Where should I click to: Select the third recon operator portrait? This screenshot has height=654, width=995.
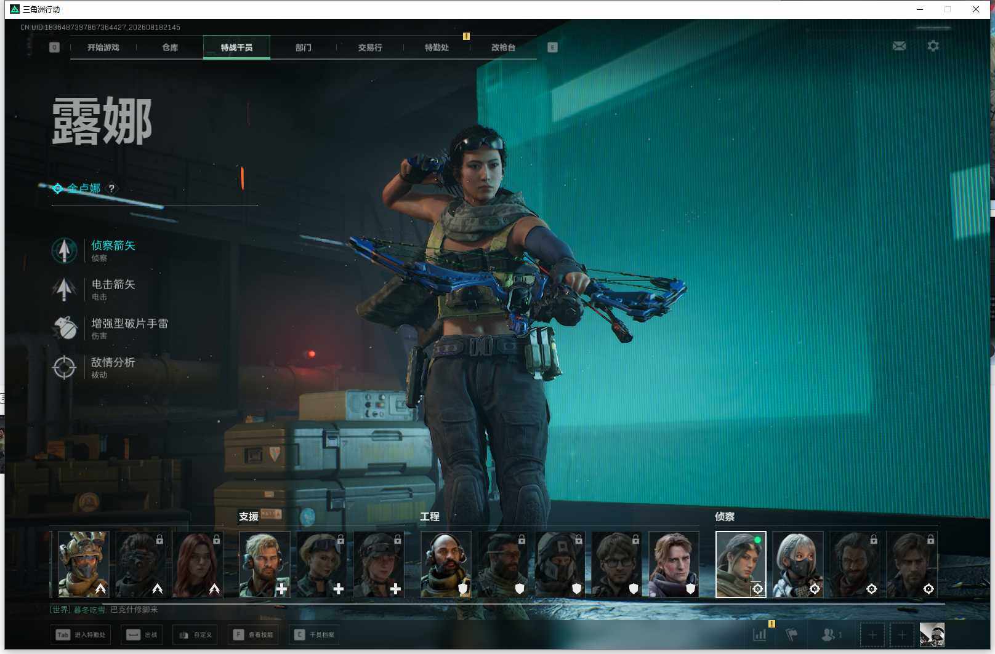click(x=855, y=564)
